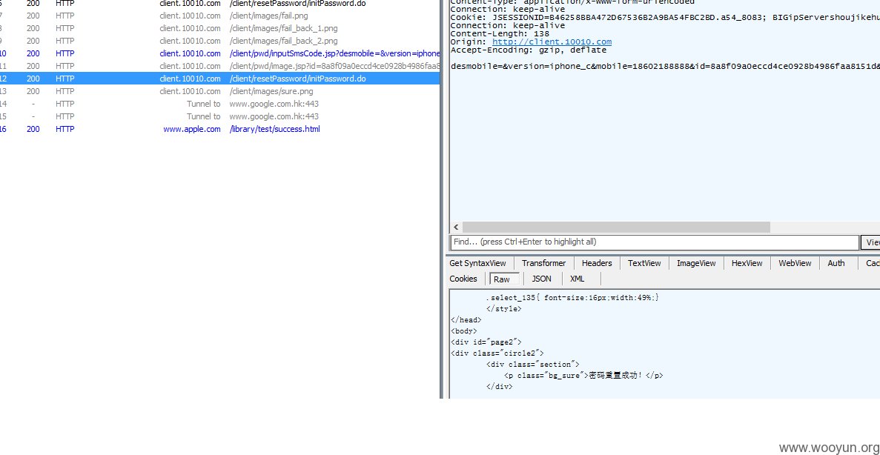Click the Find text search field
Screen dimensions: 880x455
pos(655,242)
